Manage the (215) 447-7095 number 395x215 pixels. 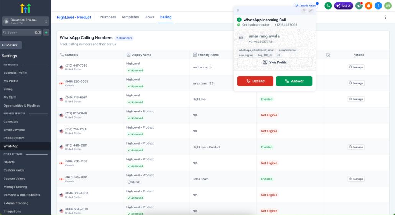[x=356, y=67]
